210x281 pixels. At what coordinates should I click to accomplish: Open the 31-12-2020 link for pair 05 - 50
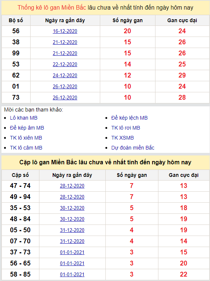pyautogui.click(x=72, y=230)
